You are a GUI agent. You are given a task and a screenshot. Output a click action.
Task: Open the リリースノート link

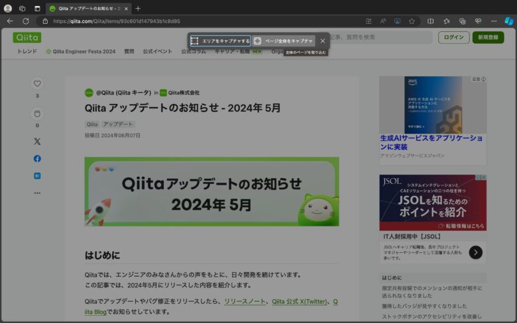point(245,301)
